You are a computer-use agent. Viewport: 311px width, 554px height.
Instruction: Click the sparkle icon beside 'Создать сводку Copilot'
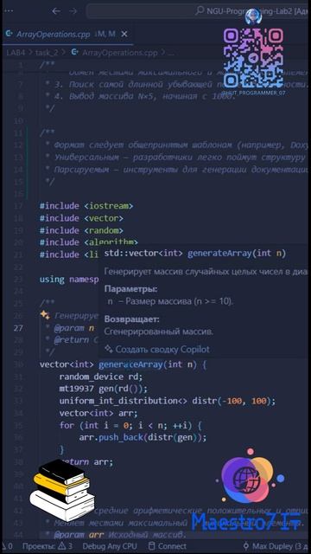109,350
